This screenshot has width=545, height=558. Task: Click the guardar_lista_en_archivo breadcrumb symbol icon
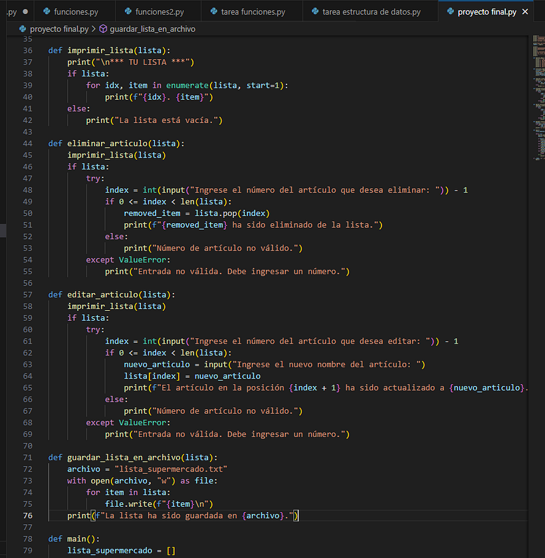pyautogui.click(x=103, y=29)
